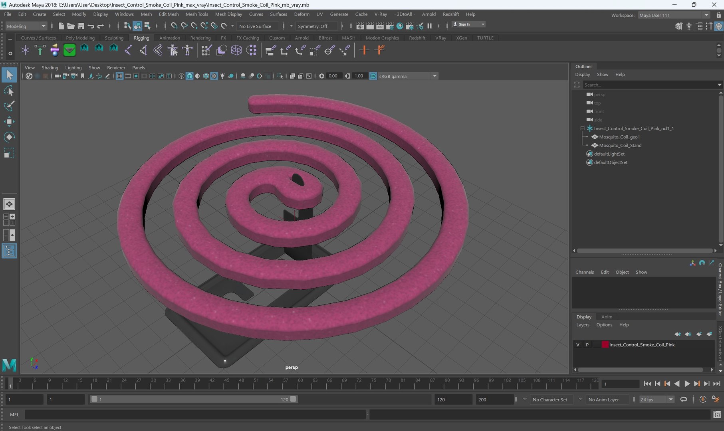Choose the Lasso select tool

coord(9,91)
